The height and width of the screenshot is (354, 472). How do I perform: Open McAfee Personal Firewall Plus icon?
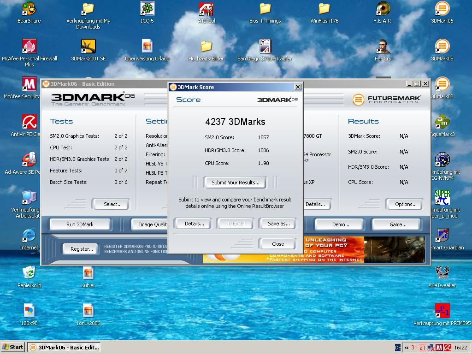(x=29, y=47)
